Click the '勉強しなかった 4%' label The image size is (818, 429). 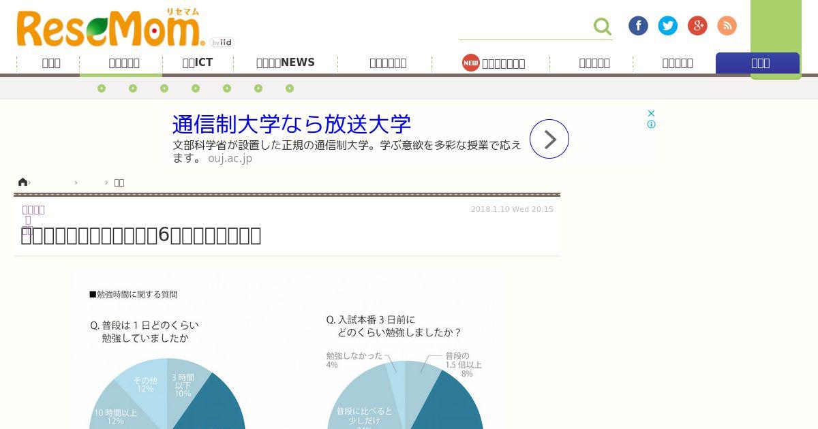coord(354,360)
